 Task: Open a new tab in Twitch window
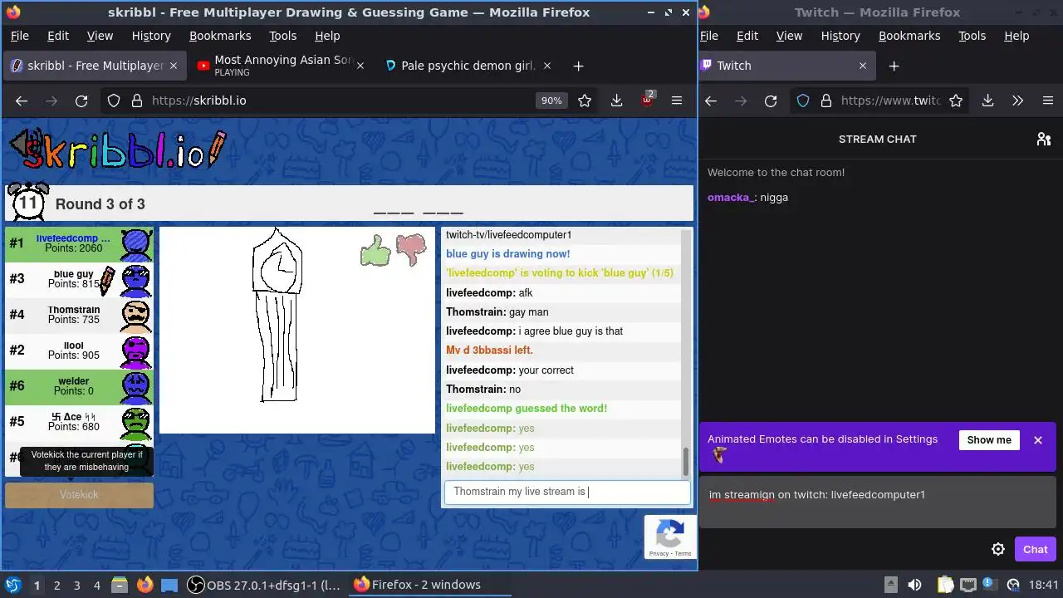point(894,66)
